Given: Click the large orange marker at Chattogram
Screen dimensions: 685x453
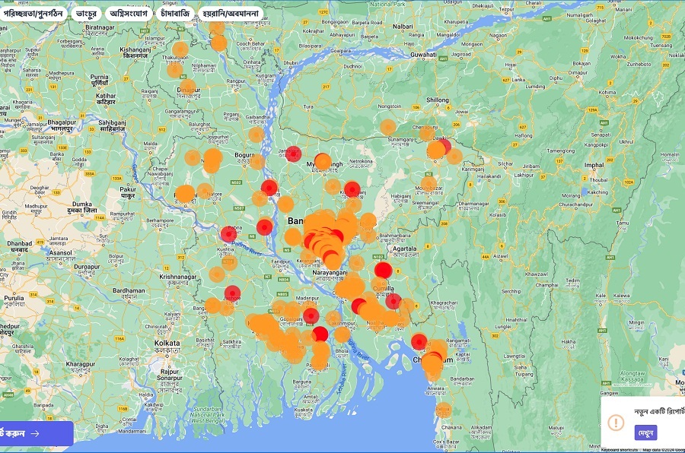Looking at the screenshot, I should point(432,363).
